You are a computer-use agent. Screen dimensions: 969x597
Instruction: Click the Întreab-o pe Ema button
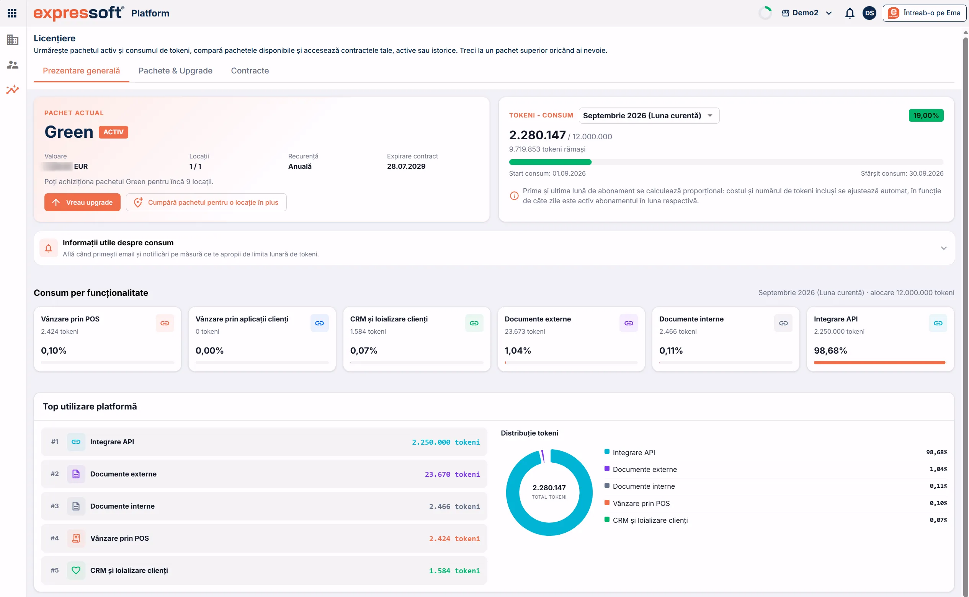pyautogui.click(x=924, y=13)
